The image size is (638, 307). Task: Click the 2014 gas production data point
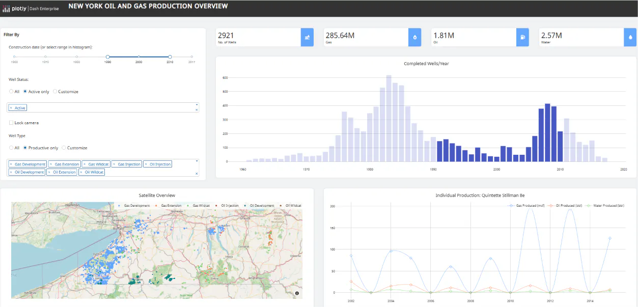coord(590,292)
